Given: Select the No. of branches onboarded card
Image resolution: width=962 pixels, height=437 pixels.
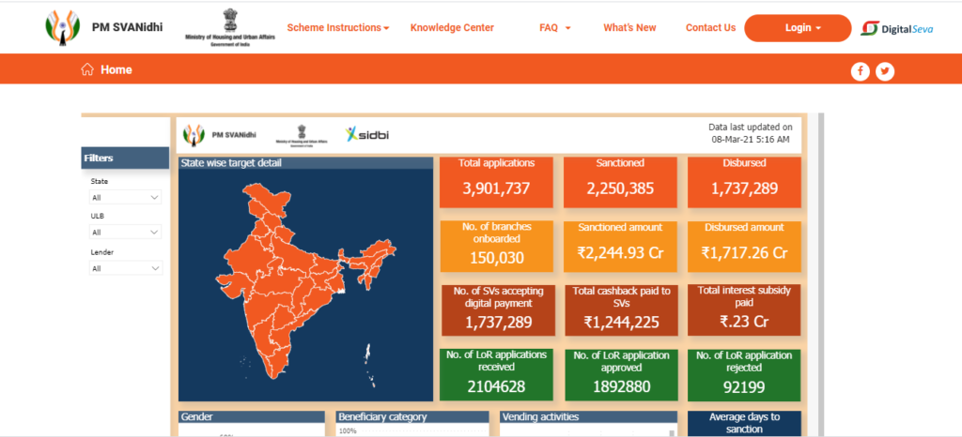Looking at the screenshot, I should [x=496, y=246].
